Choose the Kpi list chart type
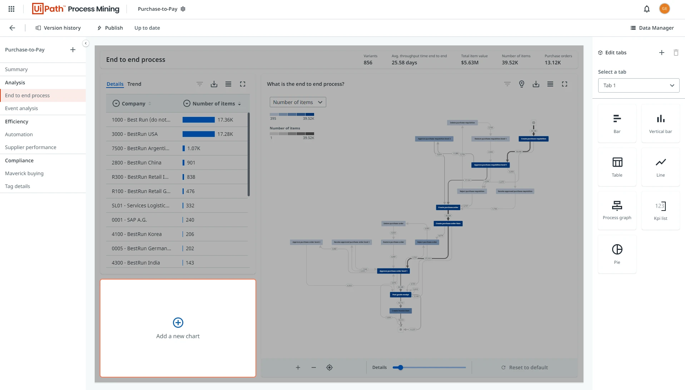This screenshot has width=685, height=390. pos(661,211)
